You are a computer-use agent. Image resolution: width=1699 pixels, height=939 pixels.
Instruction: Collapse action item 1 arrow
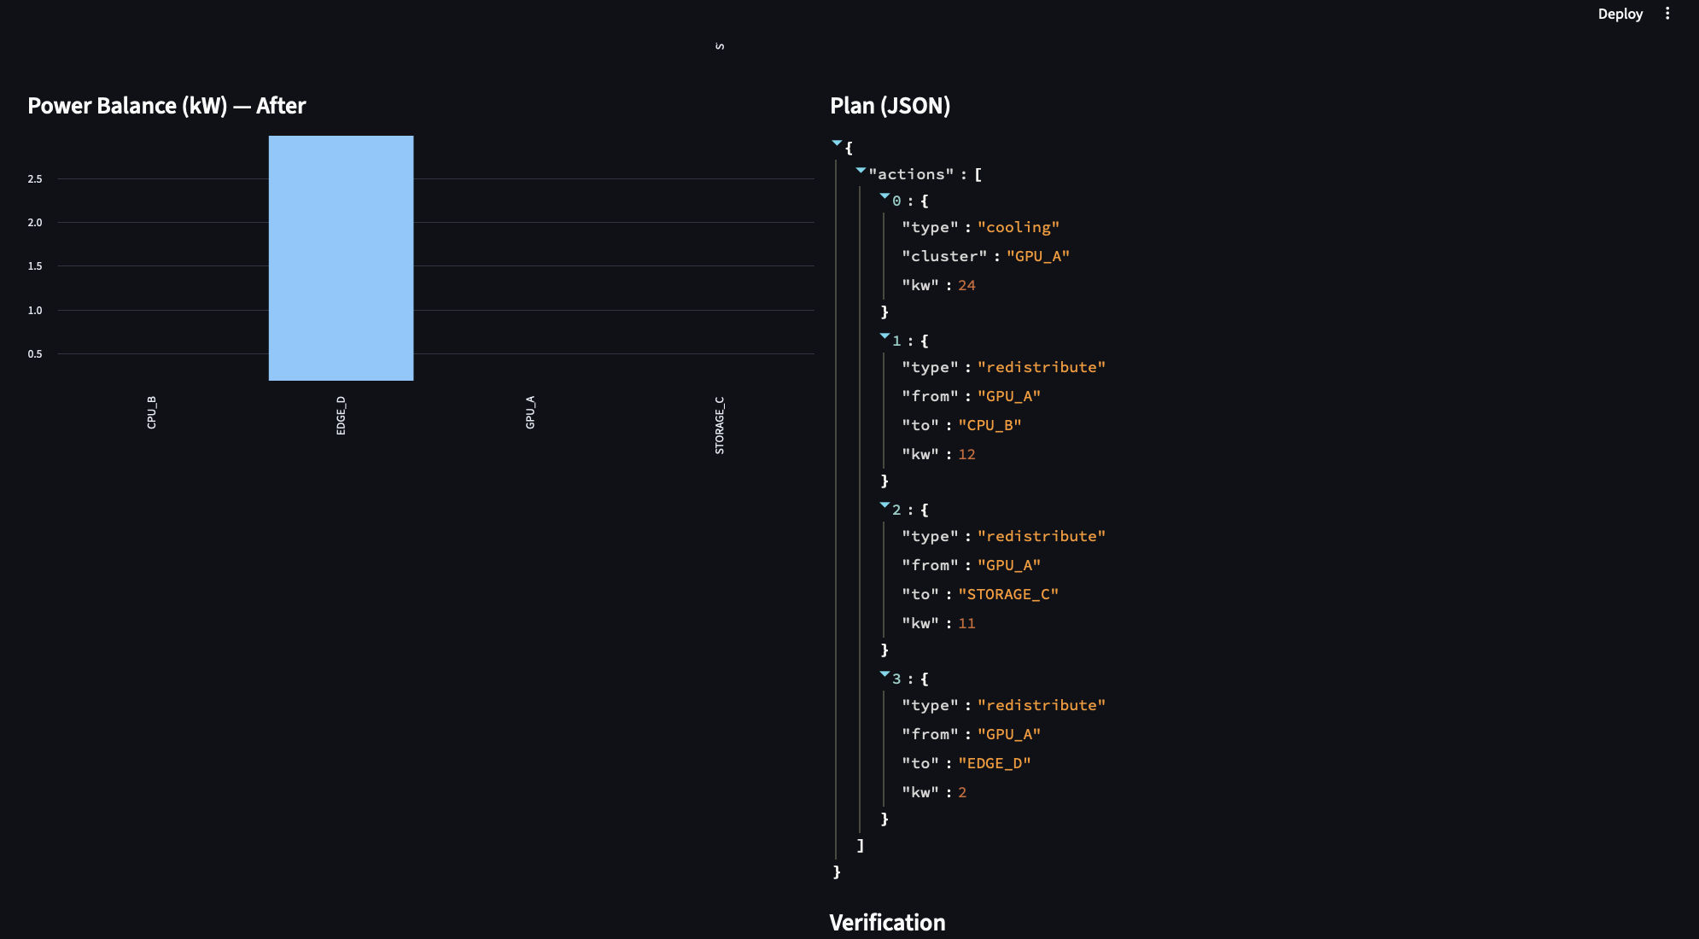[885, 337]
